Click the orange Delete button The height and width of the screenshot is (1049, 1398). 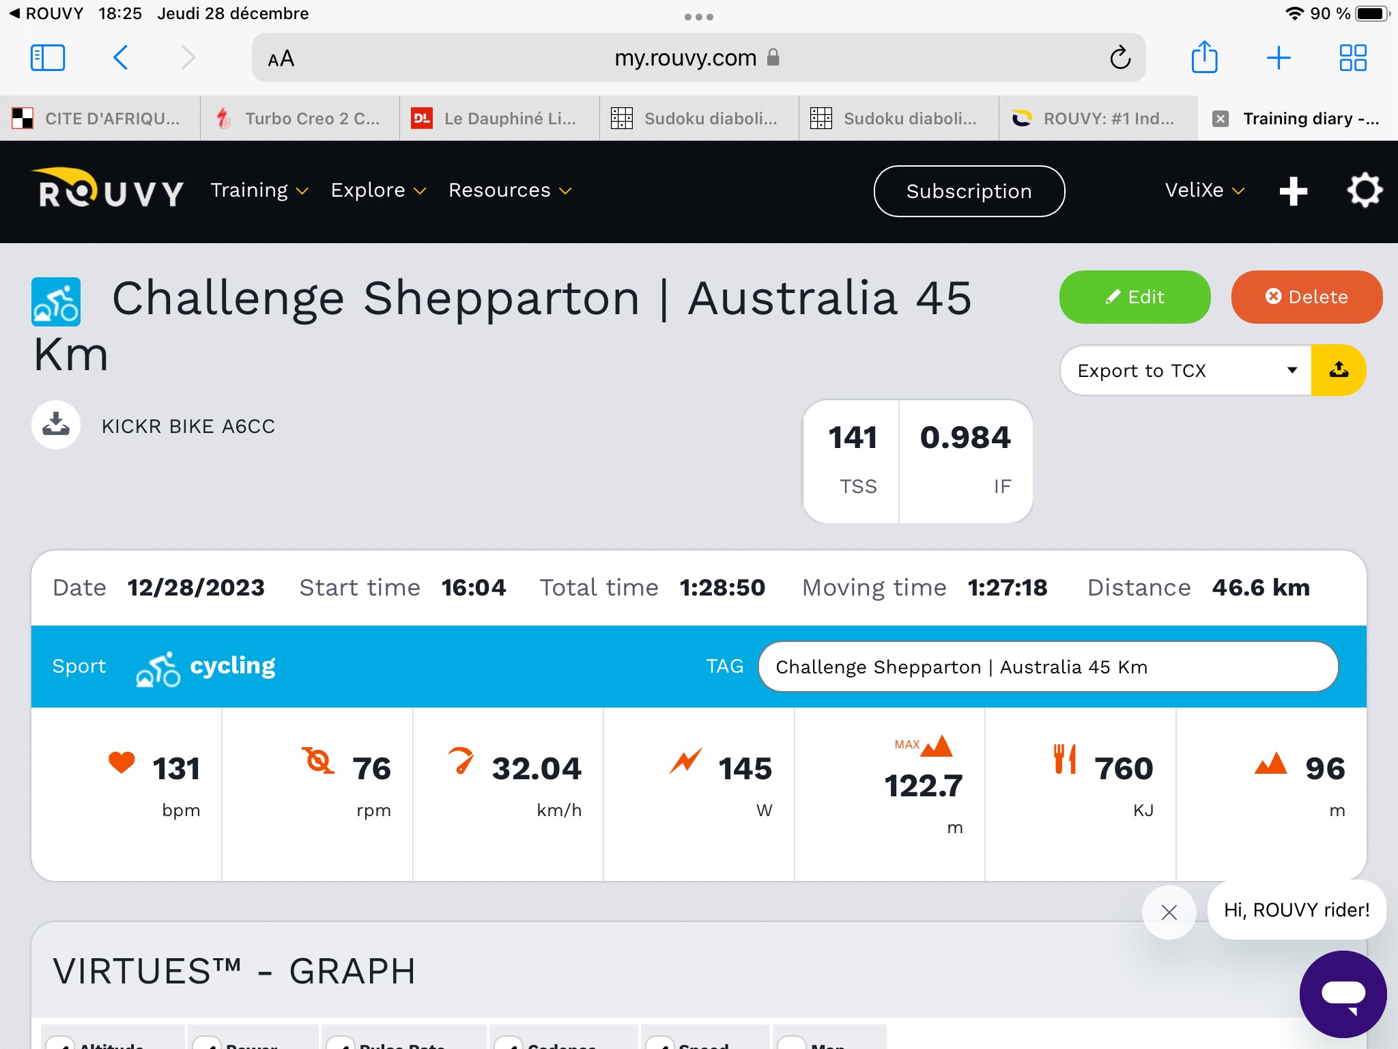1307,297
